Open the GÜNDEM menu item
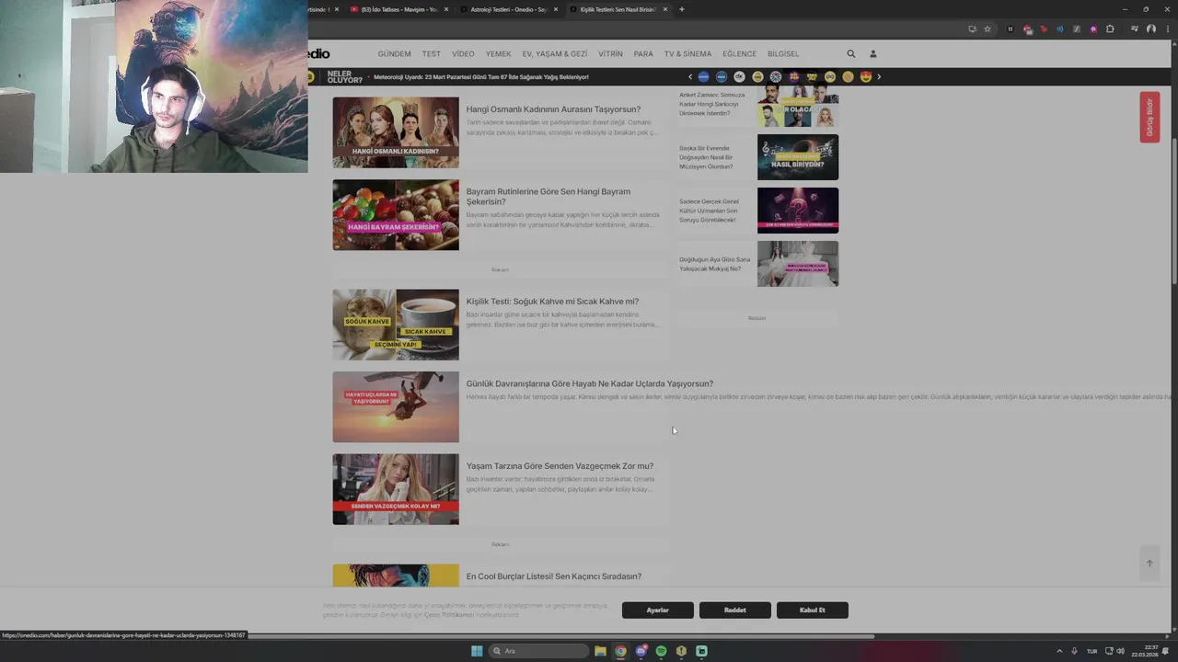Viewport: 1178px width, 662px height. (x=394, y=54)
